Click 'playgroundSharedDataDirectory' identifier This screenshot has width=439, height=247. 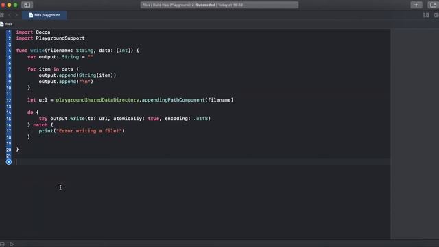(97, 100)
